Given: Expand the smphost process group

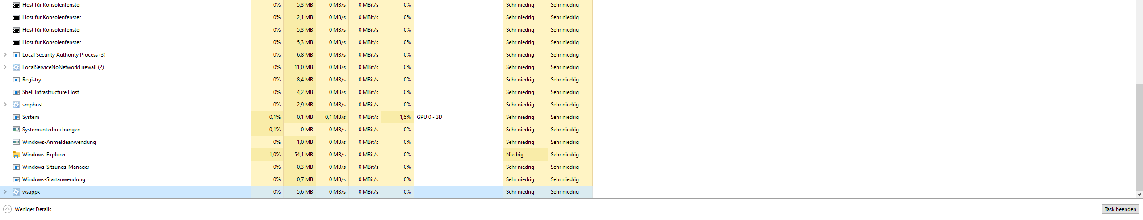Looking at the screenshot, I should [x=5, y=105].
